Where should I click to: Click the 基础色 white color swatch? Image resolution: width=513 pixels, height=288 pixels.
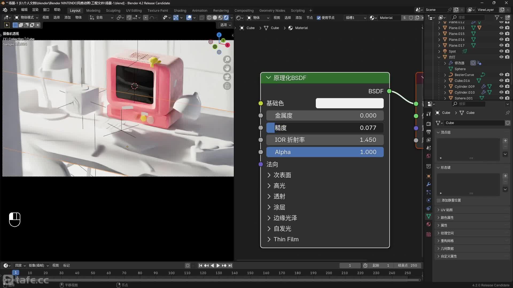pyautogui.click(x=349, y=103)
